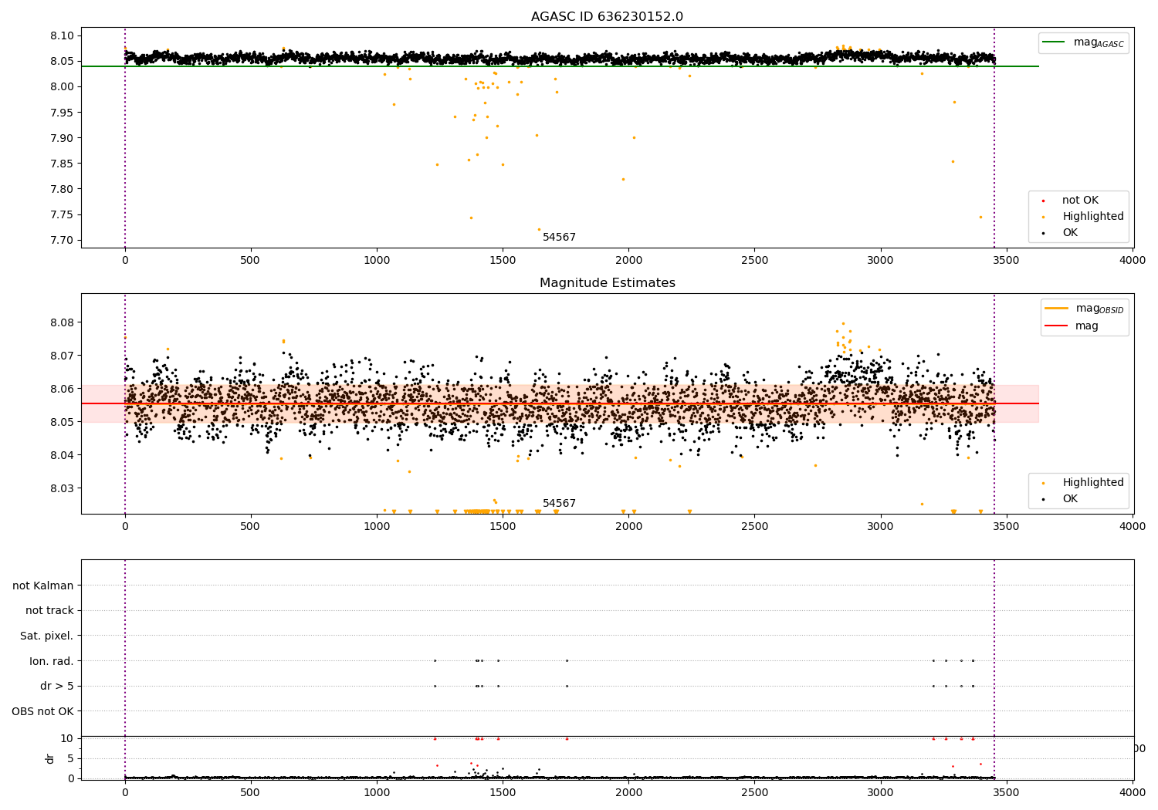Click the 'Ion. rad.' row label
The height and width of the screenshot is (810, 1158).
point(52,661)
